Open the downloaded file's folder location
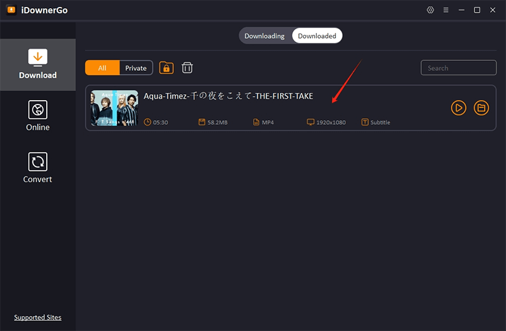Image resolution: width=506 pixels, height=331 pixels. (x=481, y=108)
